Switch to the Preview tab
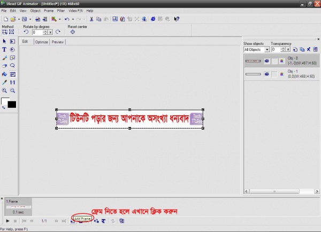This screenshot has height=232, width=321. (58, 42)
